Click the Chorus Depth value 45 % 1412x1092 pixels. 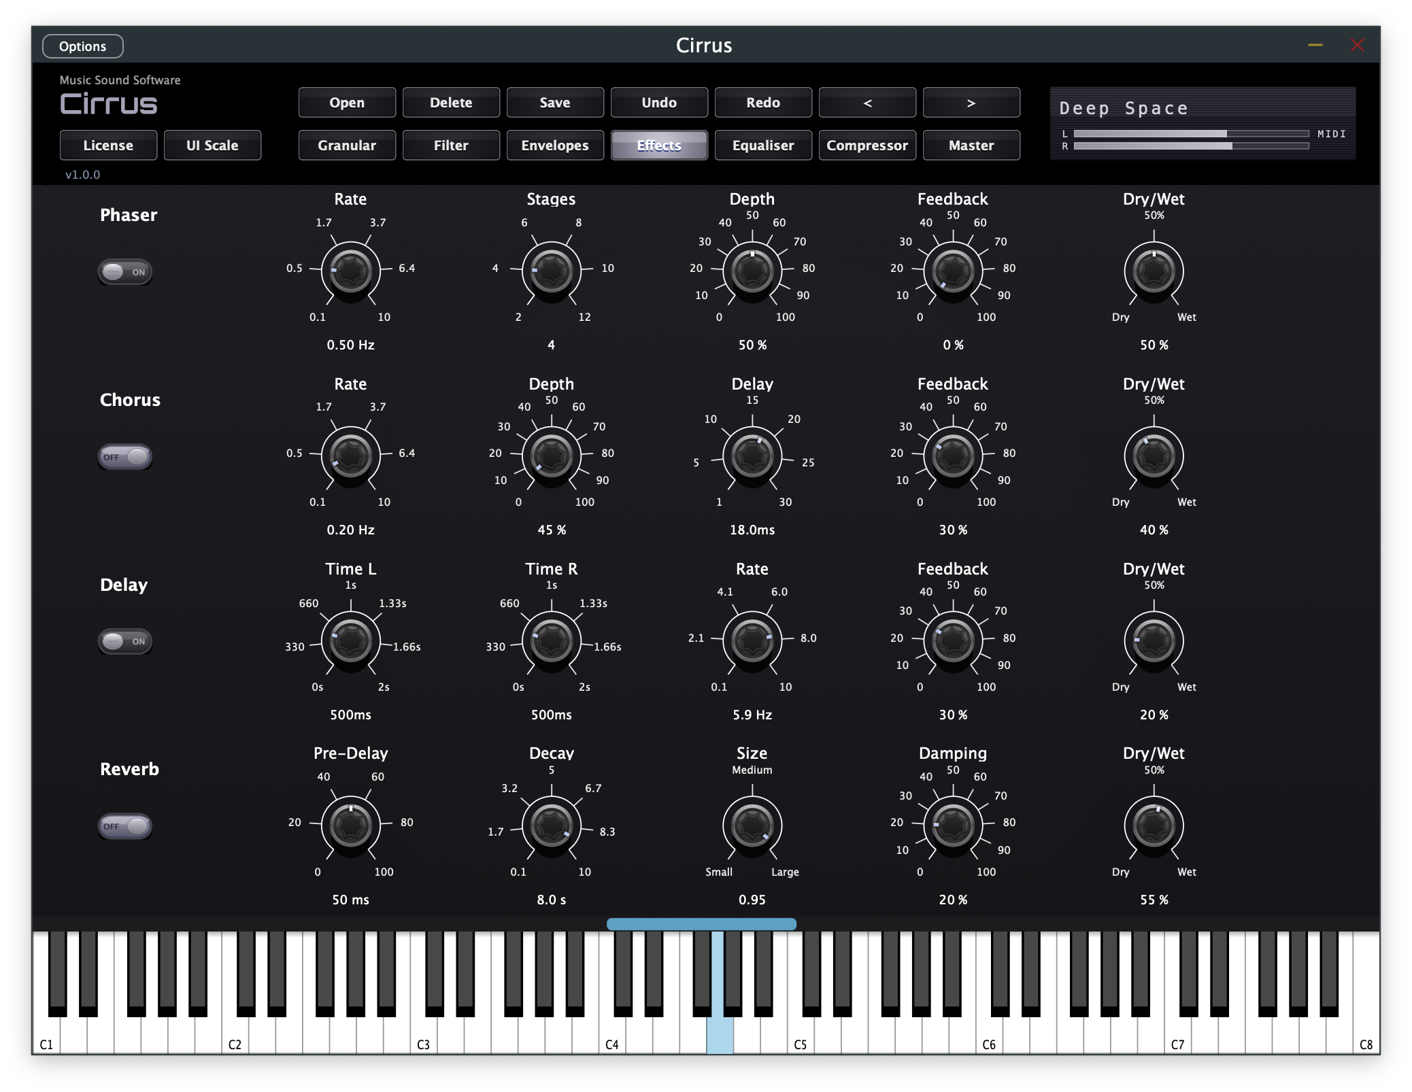pyautogui.click(x=552, y=530)
